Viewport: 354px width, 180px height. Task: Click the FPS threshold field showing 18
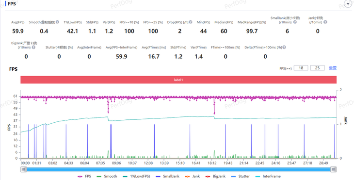point(301,68)
